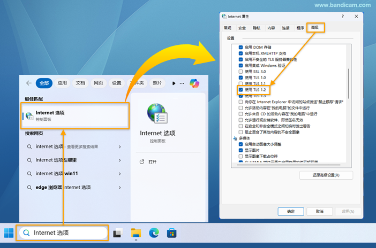Screen dimensions: 376x248
Task: Expand 'internet 选项 - 查看更多搜索结果' chevron
Action: click(x=119, y=147)
